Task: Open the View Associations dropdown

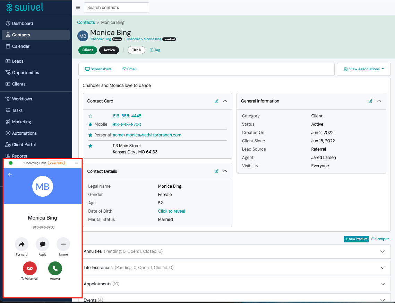Action: [364, 69]
